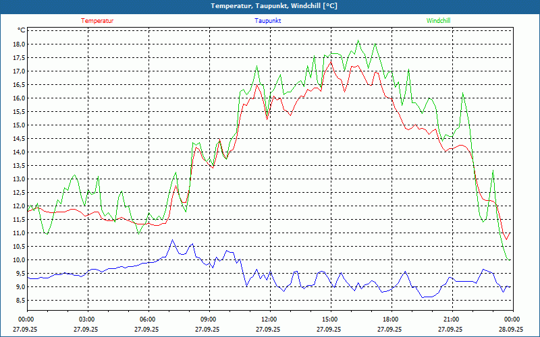This screenshot has height=337, width=540.
Task: Select the 10.0 y-axis tick label
Action: pyautogui.click(x=18, y=260)
